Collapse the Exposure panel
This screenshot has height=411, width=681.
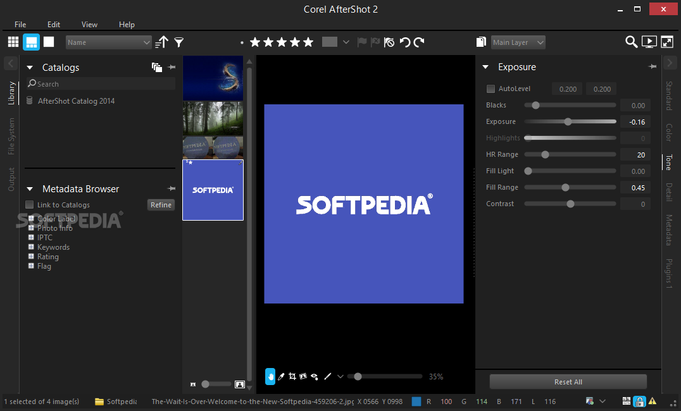pyautogui.click(x=485, y=67)
